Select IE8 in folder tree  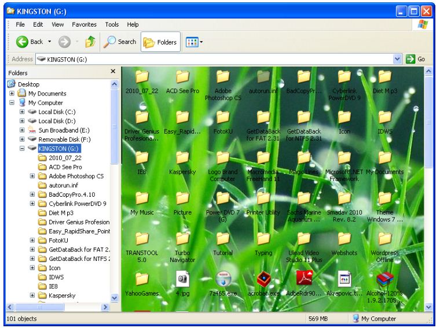tap(53, 286)
